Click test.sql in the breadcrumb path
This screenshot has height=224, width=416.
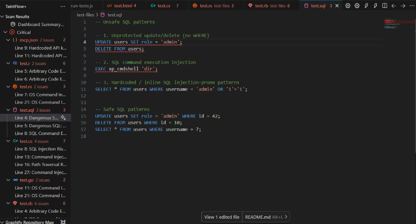pos(115,15)
